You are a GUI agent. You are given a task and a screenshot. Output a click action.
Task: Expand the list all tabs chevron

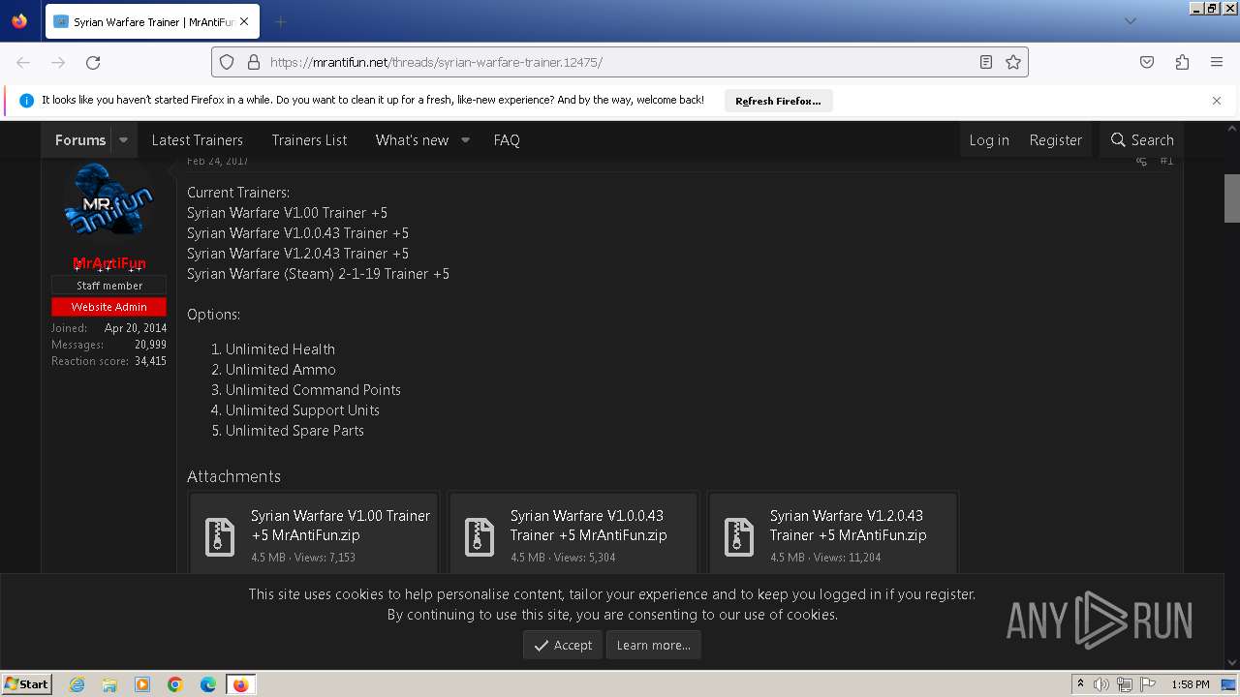(x=1130, y=21)
